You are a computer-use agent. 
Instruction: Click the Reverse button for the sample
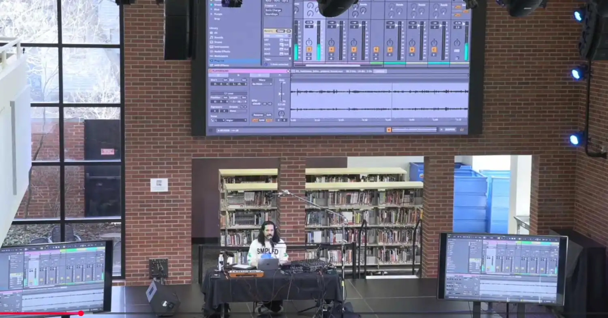click(x=258, y=115)
